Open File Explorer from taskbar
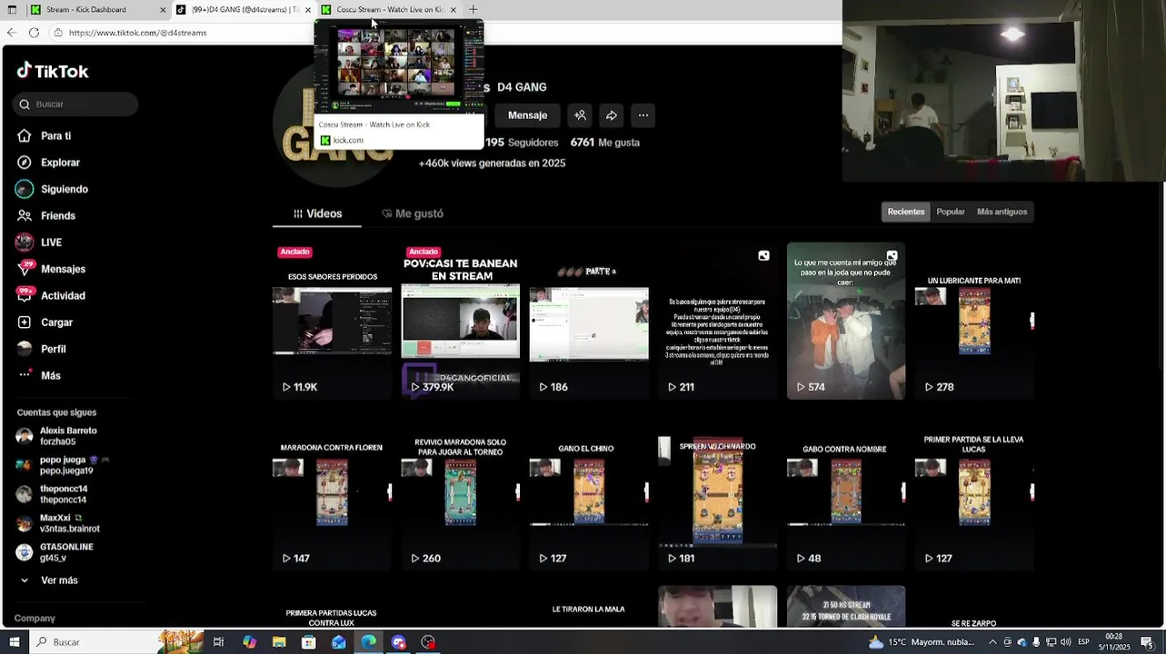The width and height of the screenshot is (1166, 654). click(x=279, y=642)
